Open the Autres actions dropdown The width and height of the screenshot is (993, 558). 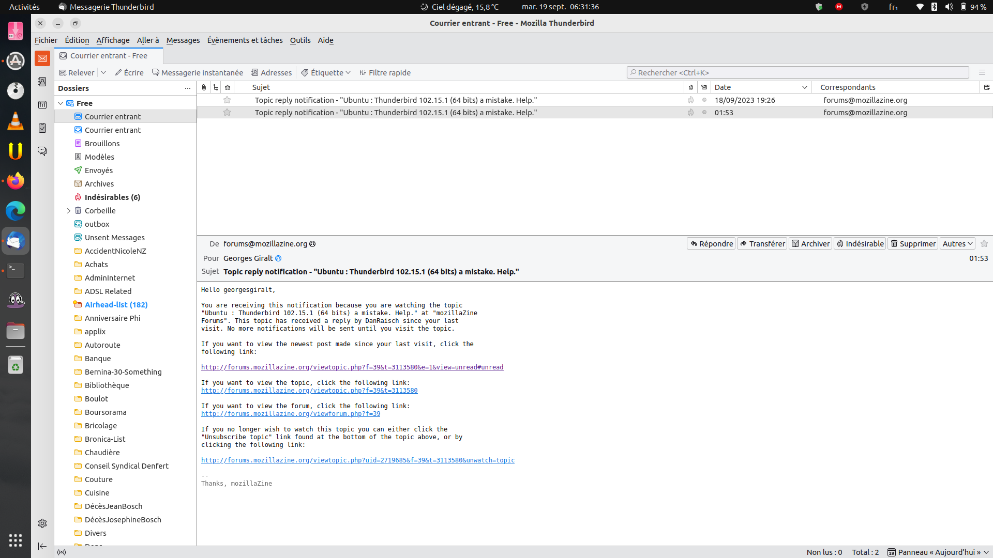pos(958,244)
